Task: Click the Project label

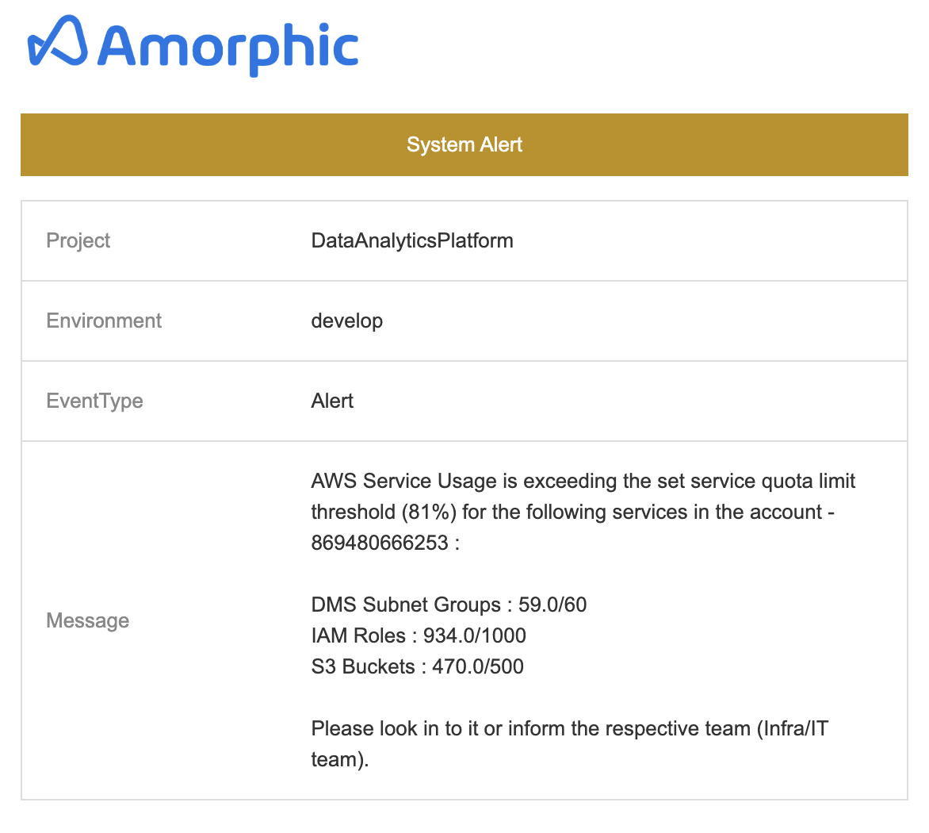Action: pyautogui.click(x=78, y=240)
